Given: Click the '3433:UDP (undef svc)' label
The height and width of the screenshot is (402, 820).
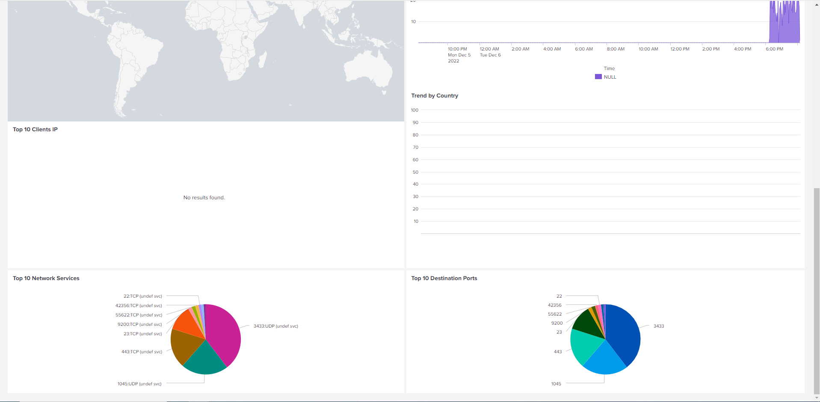Looking at the screenshot, I should 276,326.
